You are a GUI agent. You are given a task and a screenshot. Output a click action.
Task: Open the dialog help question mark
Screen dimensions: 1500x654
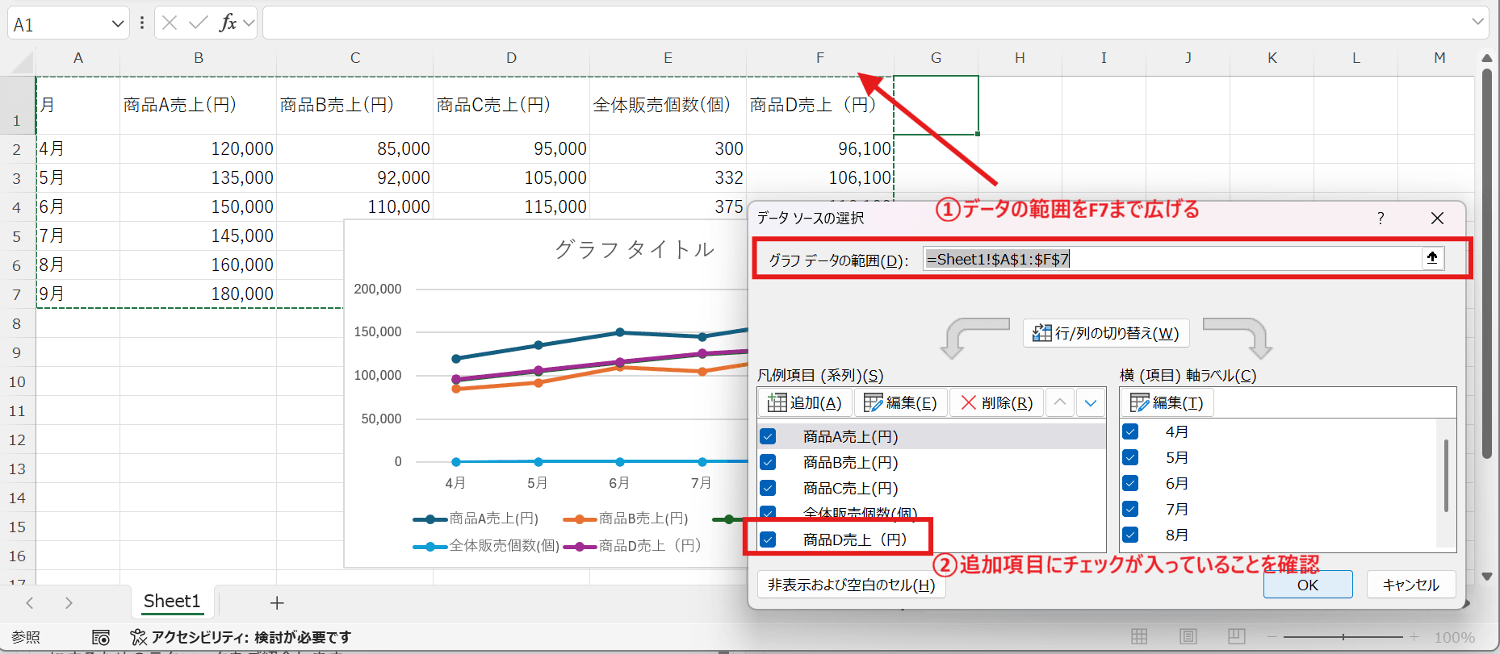[x=1381, y=218]
